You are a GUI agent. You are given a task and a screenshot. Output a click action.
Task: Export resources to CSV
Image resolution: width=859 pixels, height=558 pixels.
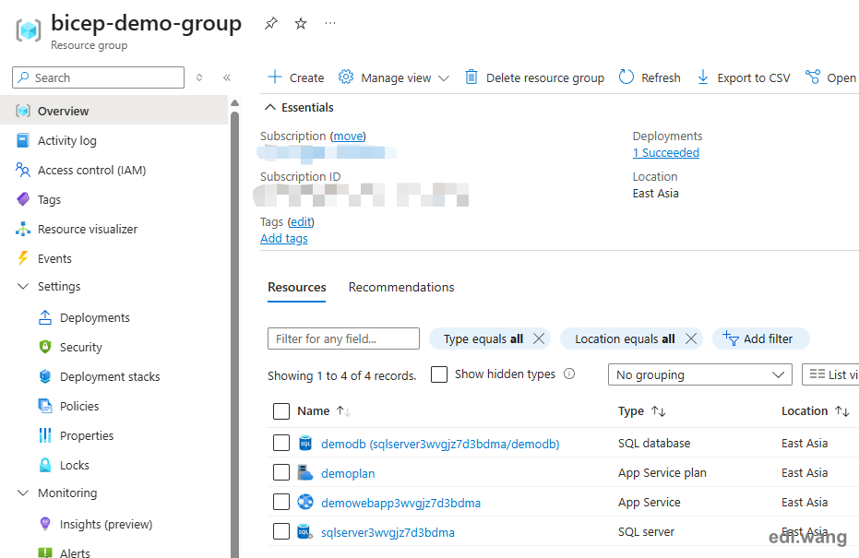click(x=744, y=77)
